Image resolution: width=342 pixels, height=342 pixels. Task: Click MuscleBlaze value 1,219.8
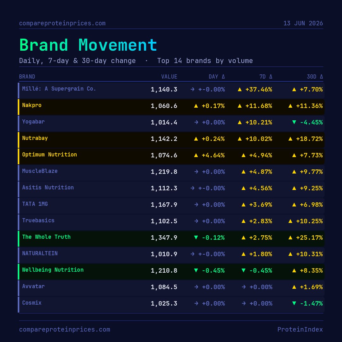coord(164,172)
